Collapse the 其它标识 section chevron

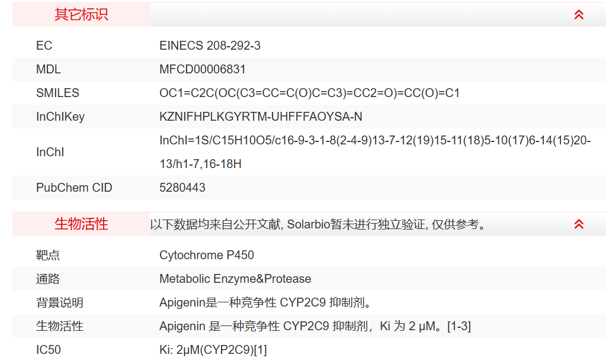pyautogui.click(x=579, y=15)
